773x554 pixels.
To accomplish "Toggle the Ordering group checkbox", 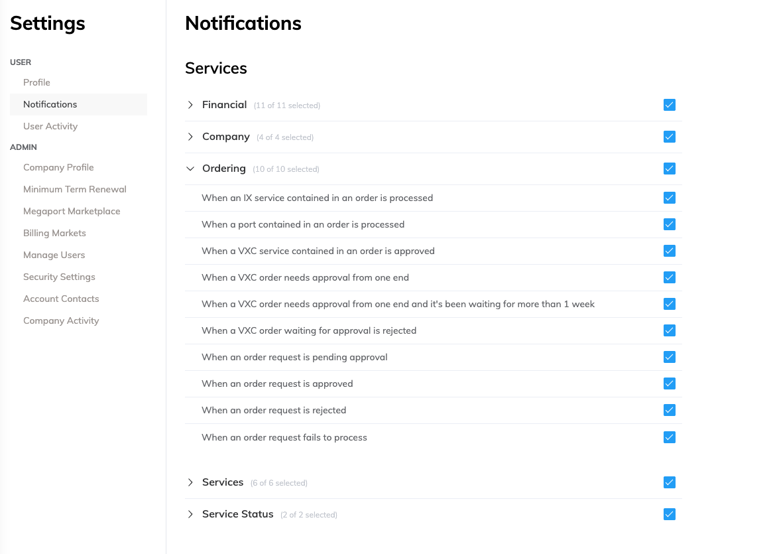I will pos(670,169).
